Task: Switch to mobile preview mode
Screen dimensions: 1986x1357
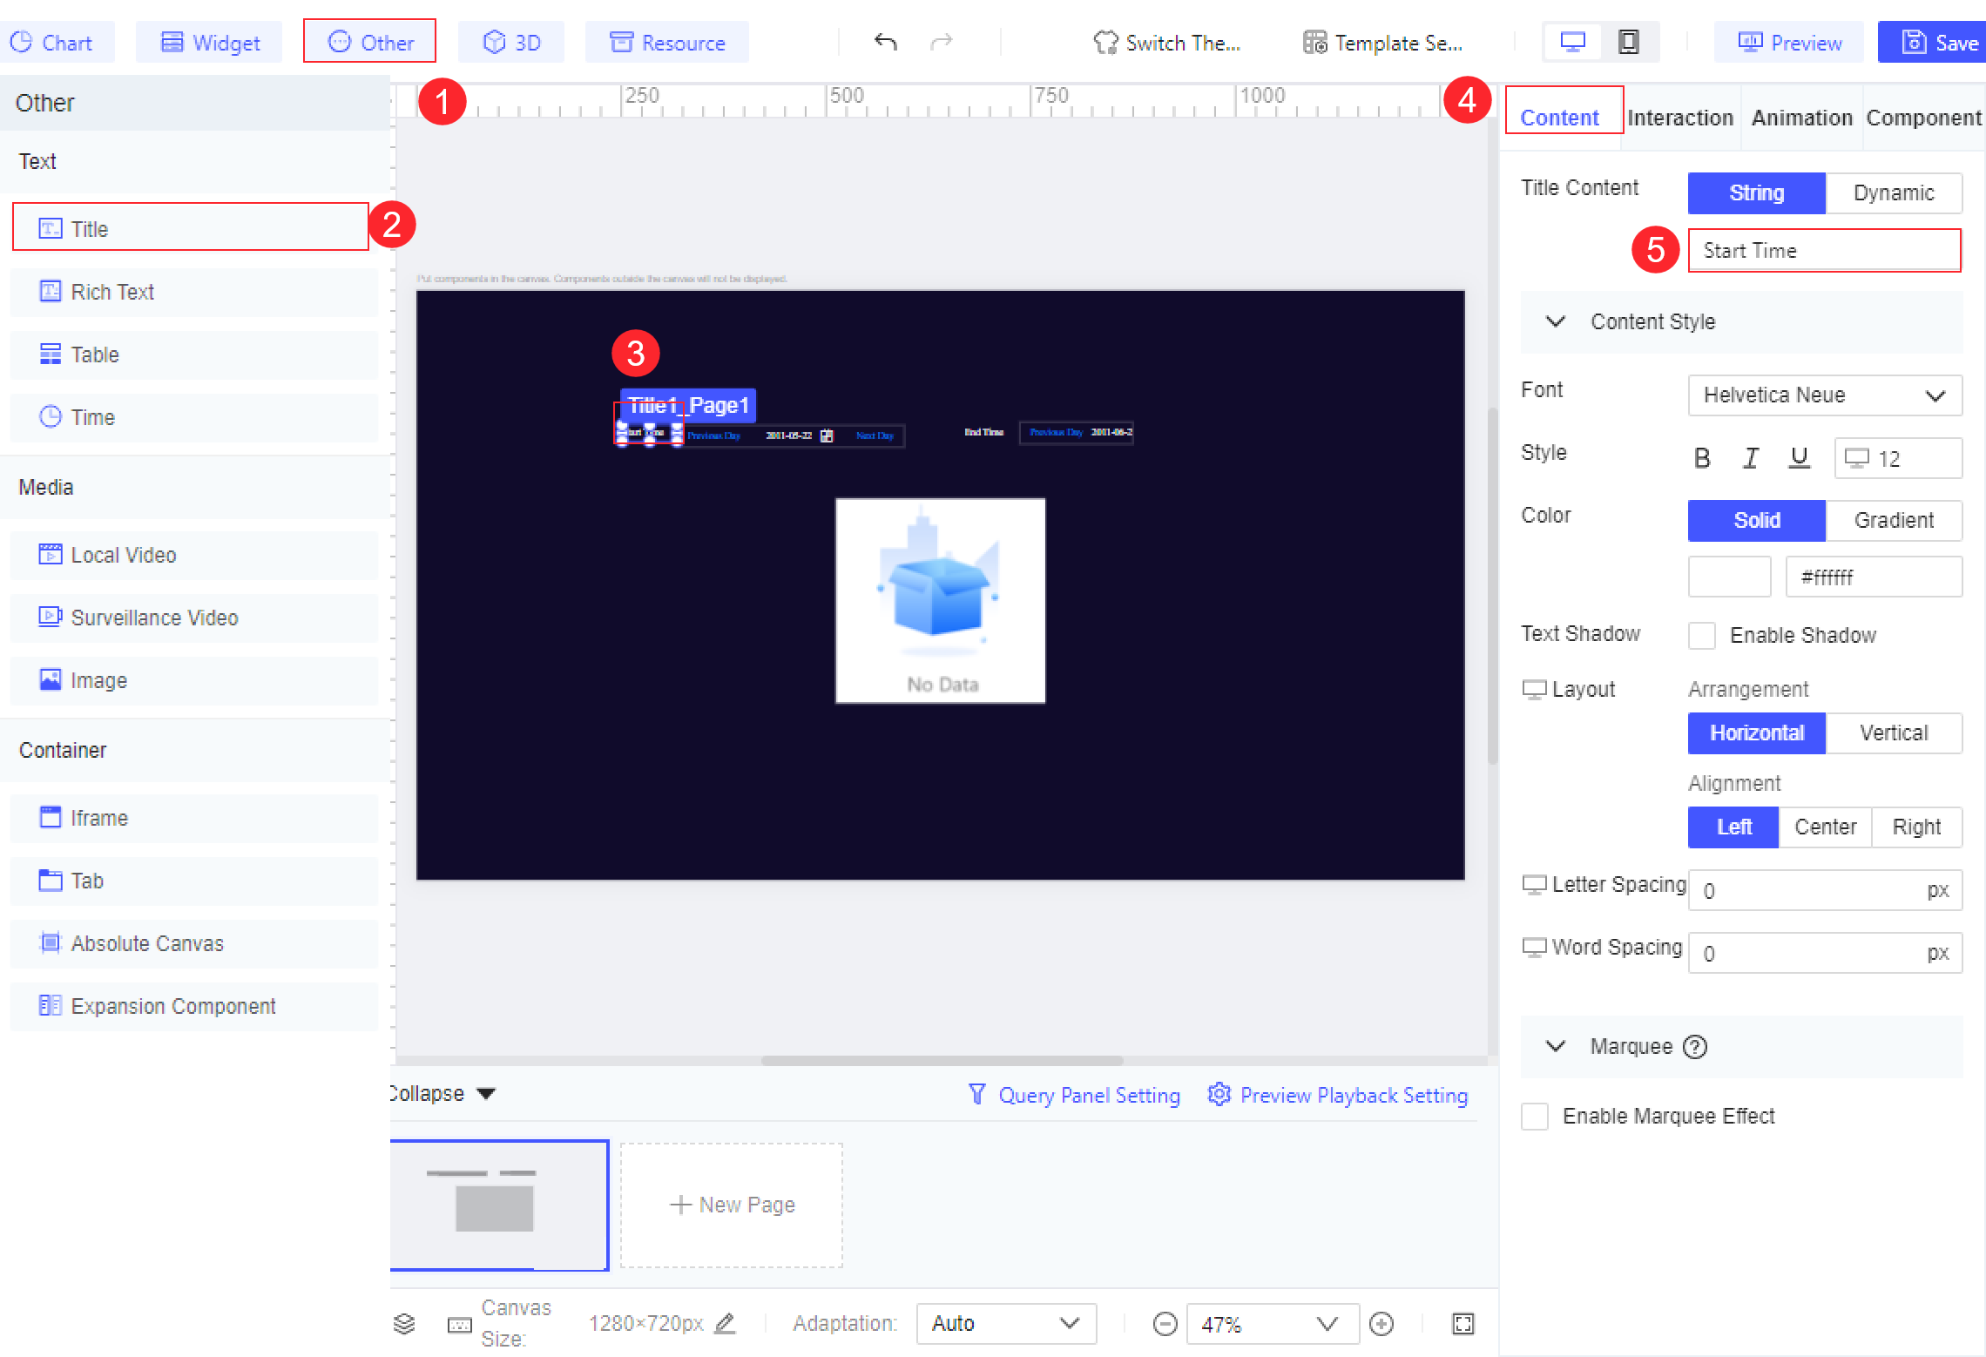Action: 1629,41
